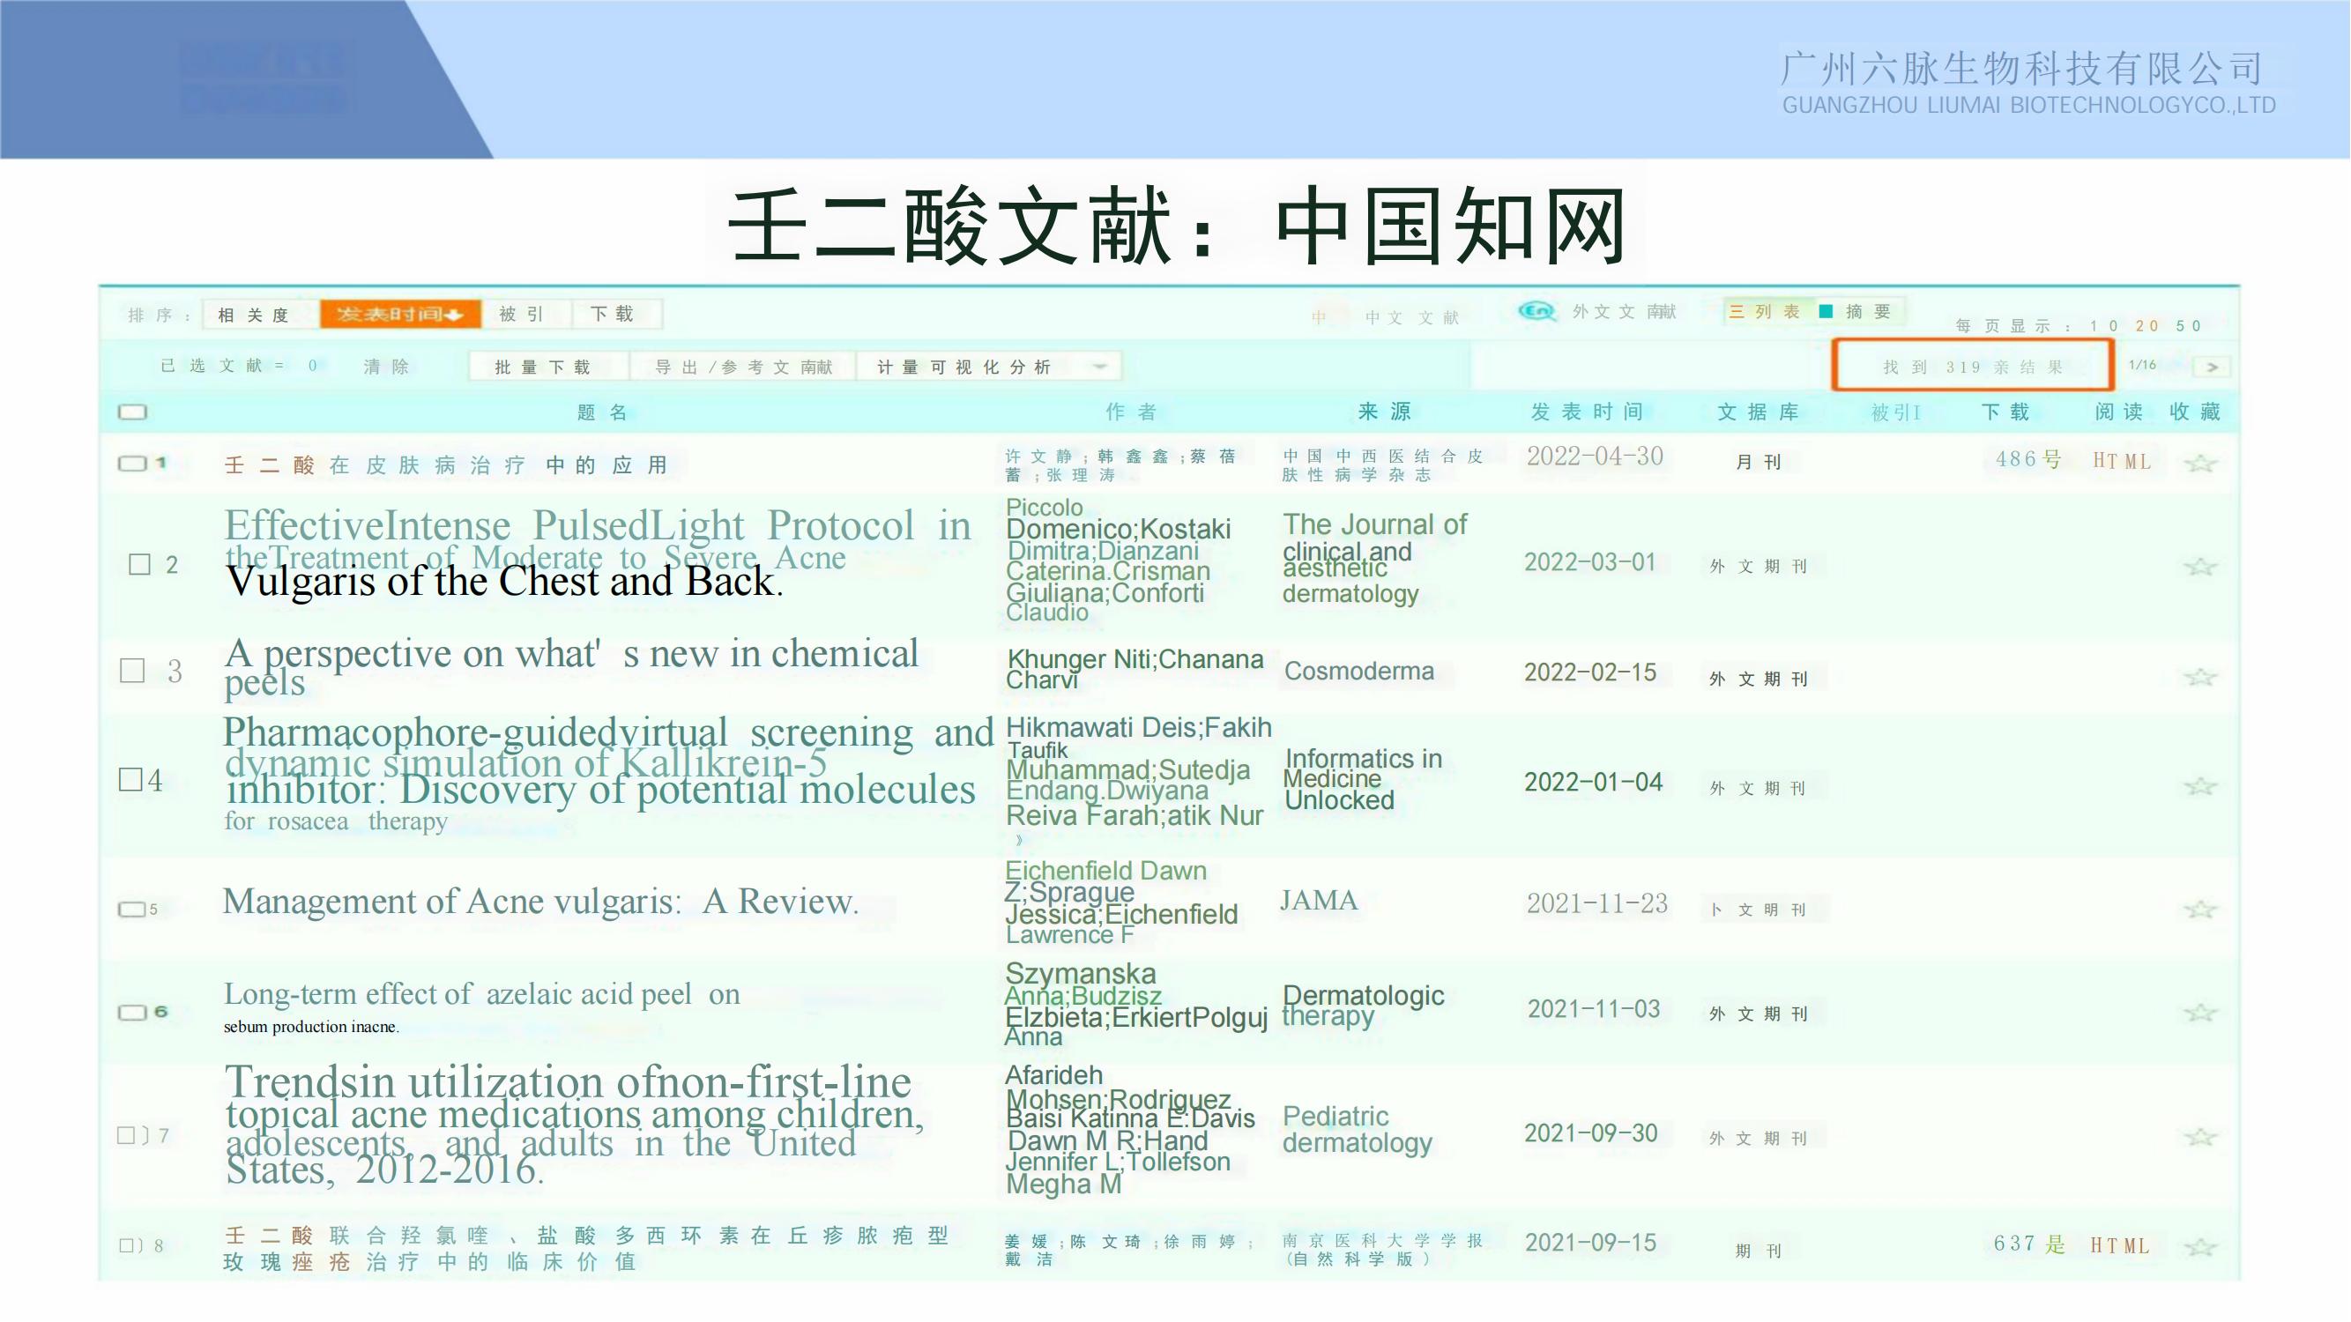Sort results by 下载
Screen dimensions: 2351x1322
(x=613, y=315)
